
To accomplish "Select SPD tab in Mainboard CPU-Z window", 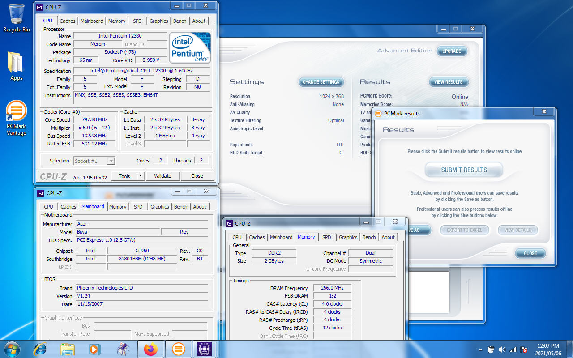I will point(138,207).
